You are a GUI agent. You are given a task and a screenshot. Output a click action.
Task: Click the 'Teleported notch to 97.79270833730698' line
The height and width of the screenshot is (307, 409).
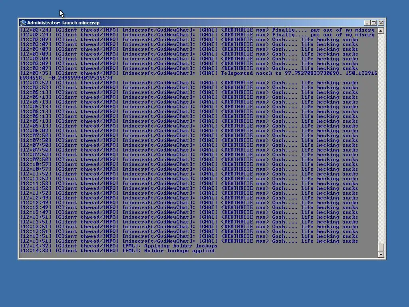coord(199,73)
